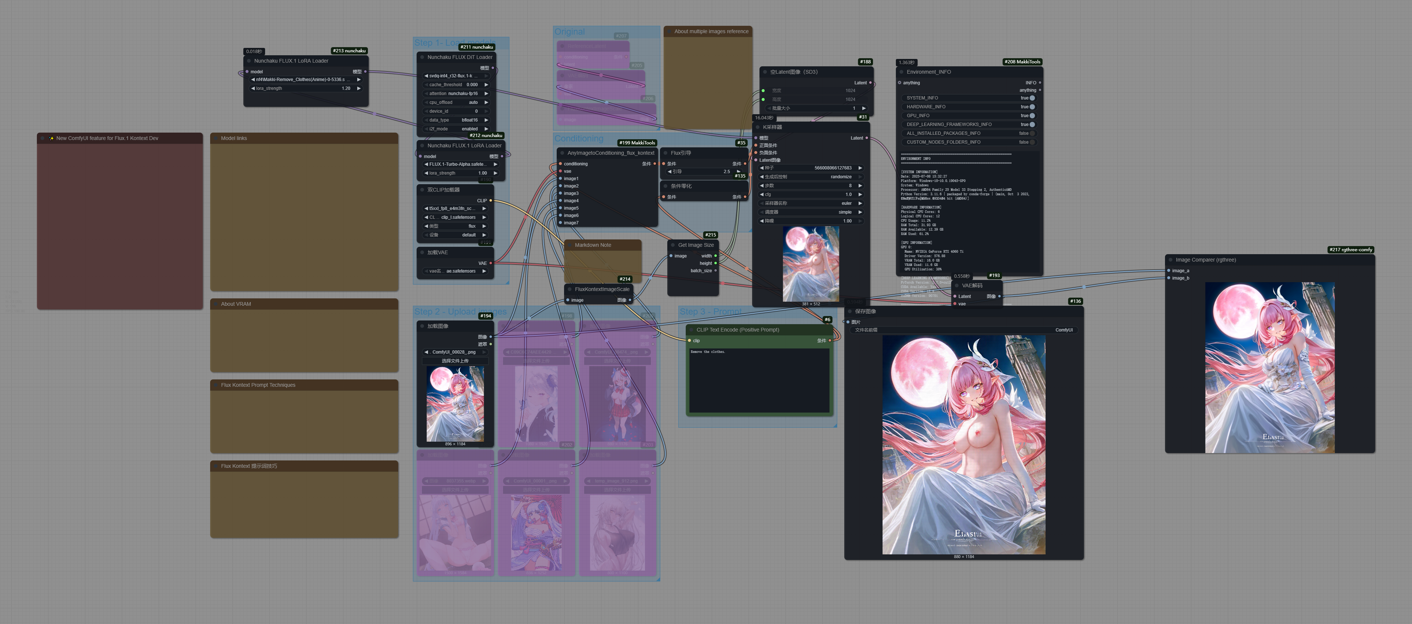Viewport: 1412px width, 624px height.
Task: Click the K采样器 preview thumbnail
Action: click(811, 263)
